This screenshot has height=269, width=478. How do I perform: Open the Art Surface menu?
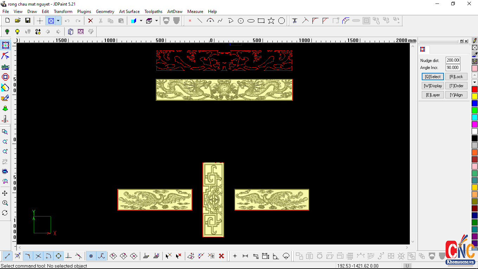pos(129,12)
